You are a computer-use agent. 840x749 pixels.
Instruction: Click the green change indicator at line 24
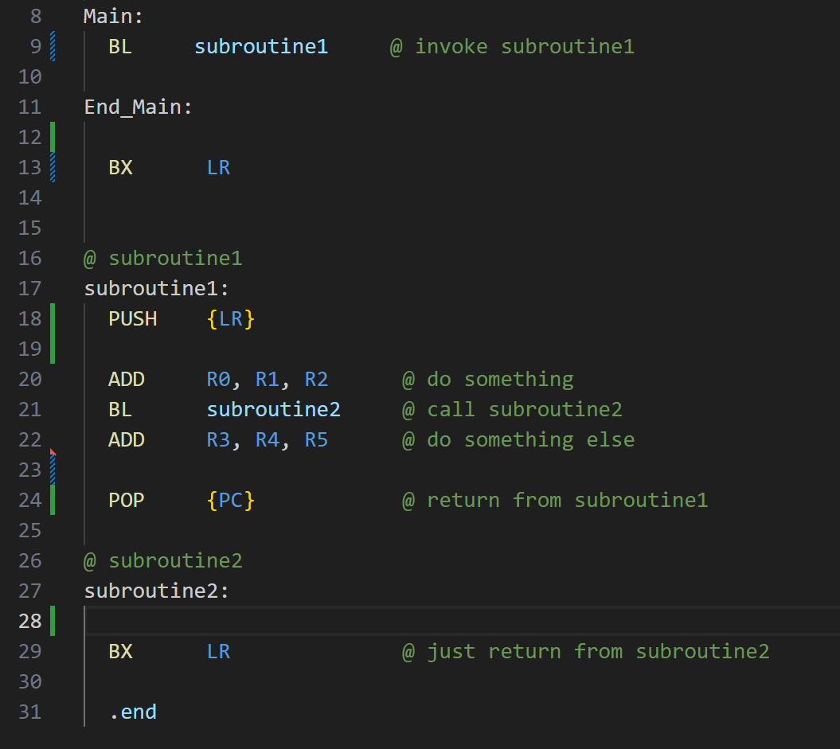52,500
